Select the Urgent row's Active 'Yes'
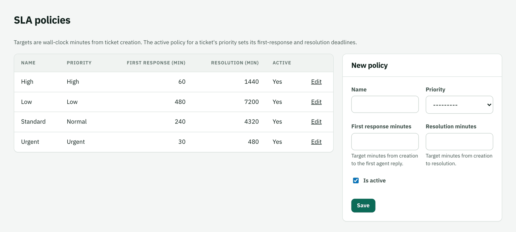This screenshot has height=232, width=516. (277, 142)
